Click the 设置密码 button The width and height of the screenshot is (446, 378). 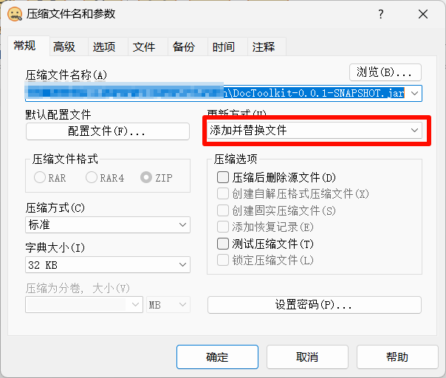[314, 305]
